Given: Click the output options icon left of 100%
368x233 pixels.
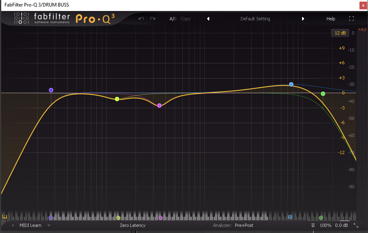Looking at the screenshot, I should (x=313, y=225).
